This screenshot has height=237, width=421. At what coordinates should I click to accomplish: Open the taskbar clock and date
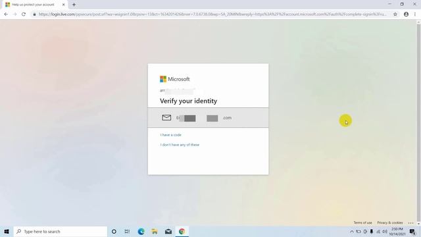coord(397,231)
